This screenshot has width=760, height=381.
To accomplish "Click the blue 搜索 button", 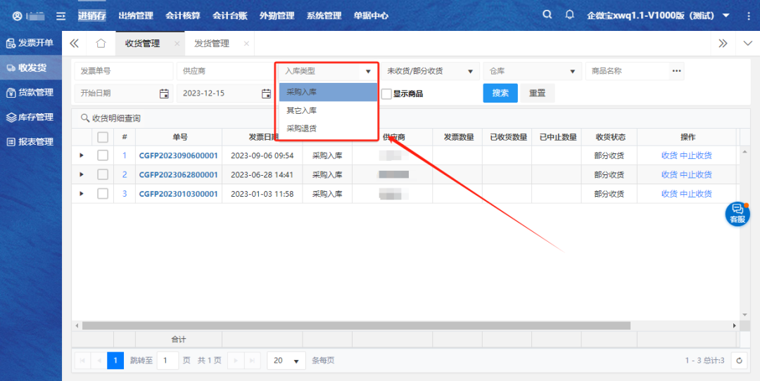I will tap(500, 93).
